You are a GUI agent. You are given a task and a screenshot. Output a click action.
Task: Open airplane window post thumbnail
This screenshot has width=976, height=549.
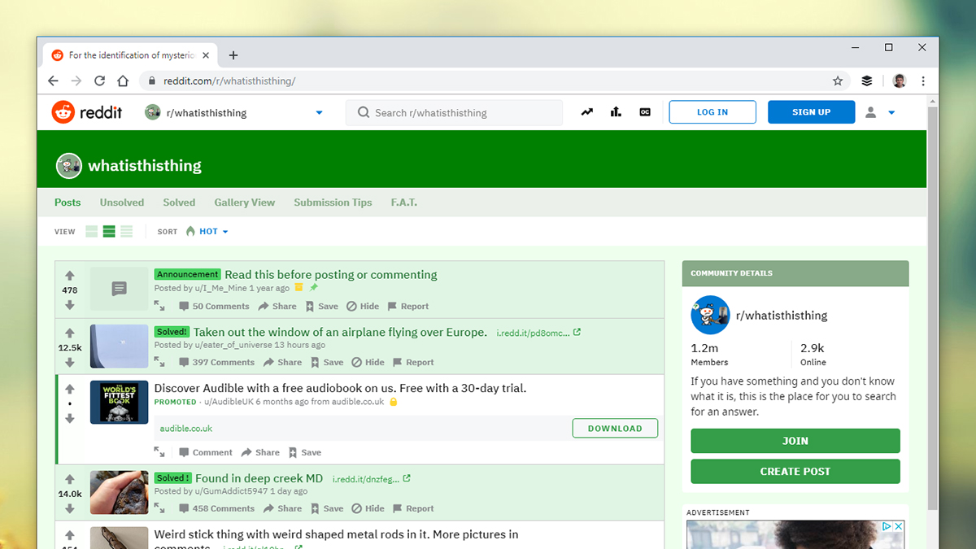click(x=119, y=346)
